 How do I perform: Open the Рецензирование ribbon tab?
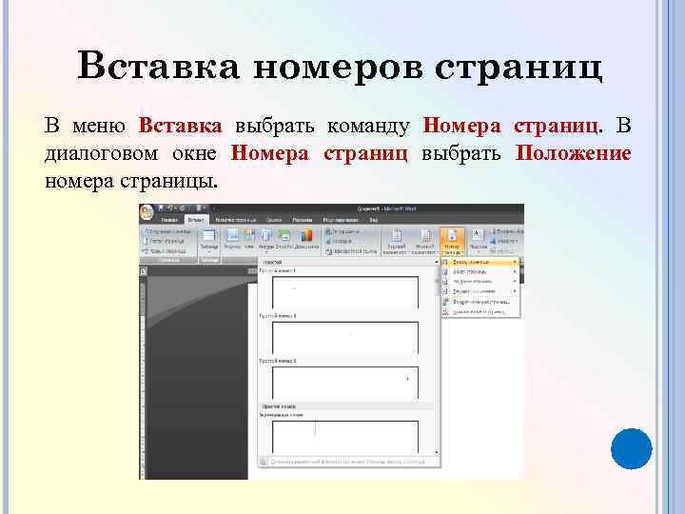click(x=341, y=220)
